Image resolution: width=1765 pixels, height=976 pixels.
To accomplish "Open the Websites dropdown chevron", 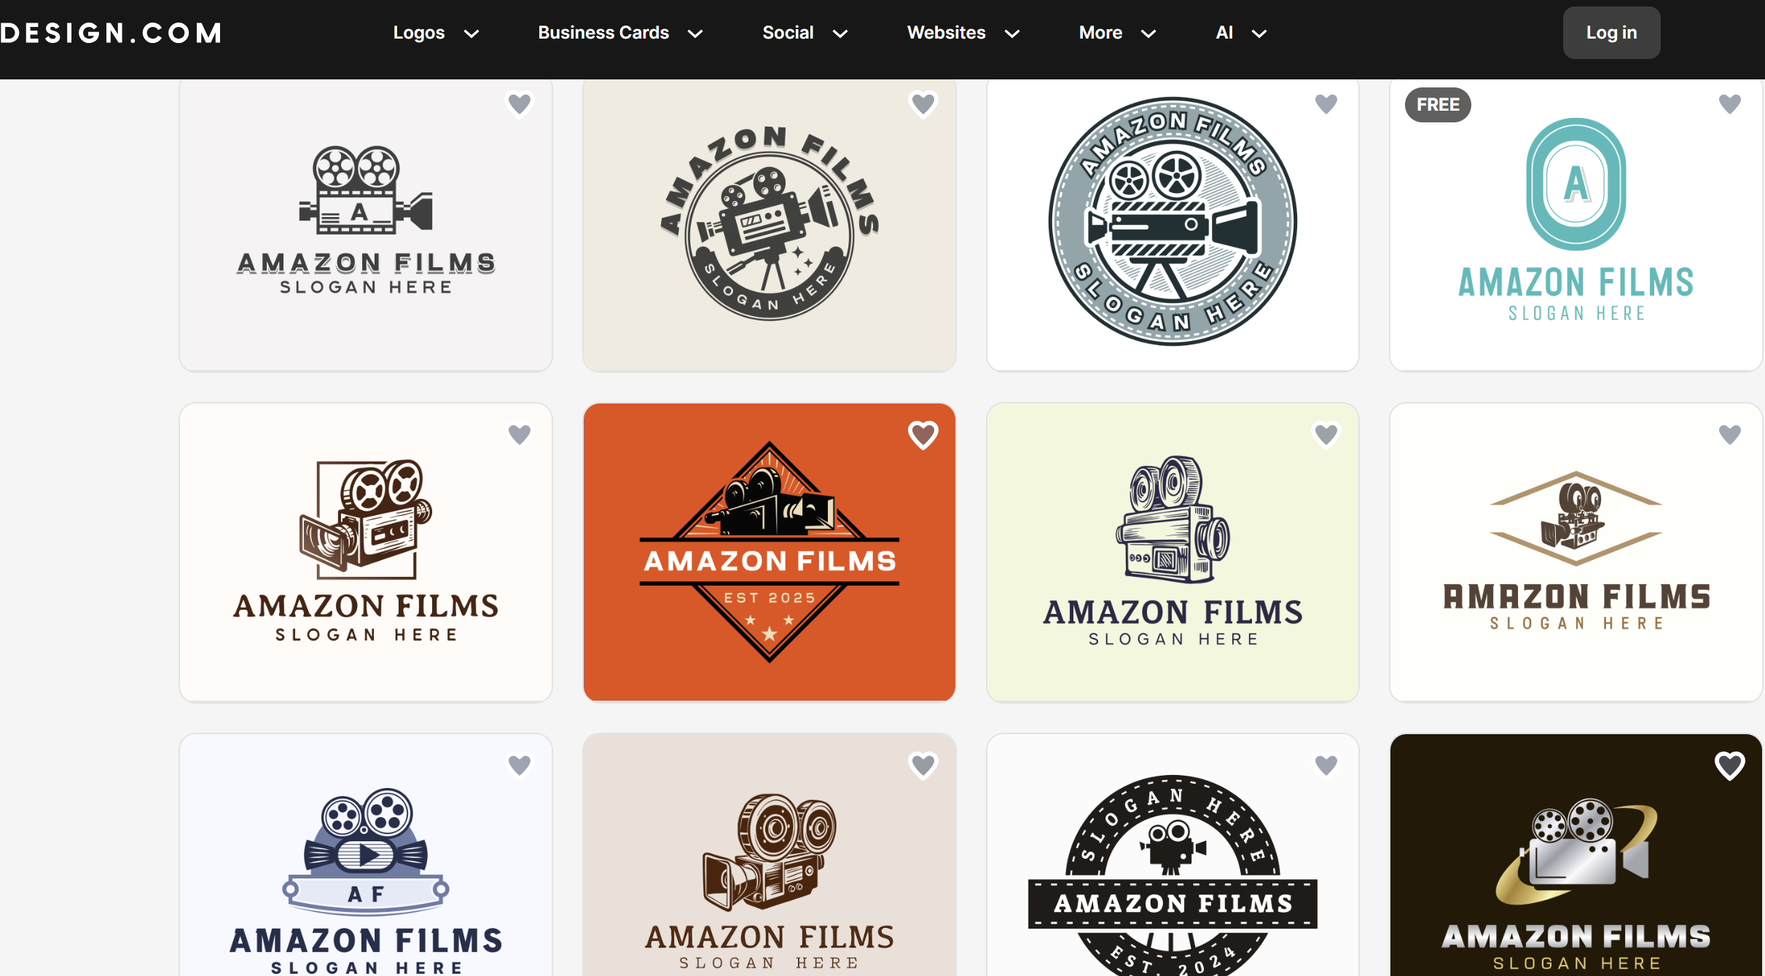I will pos(1011,34).
